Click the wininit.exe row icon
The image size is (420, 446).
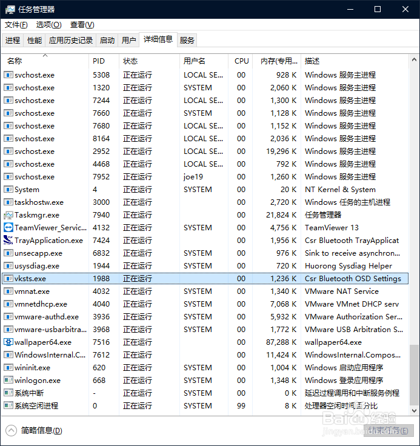[8, 367]
